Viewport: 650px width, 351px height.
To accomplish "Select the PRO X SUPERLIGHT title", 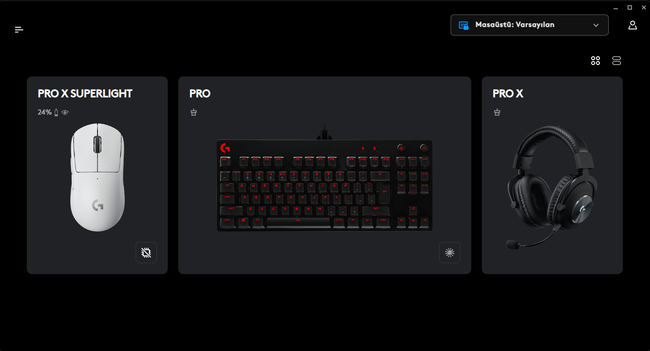I will 85,94.
